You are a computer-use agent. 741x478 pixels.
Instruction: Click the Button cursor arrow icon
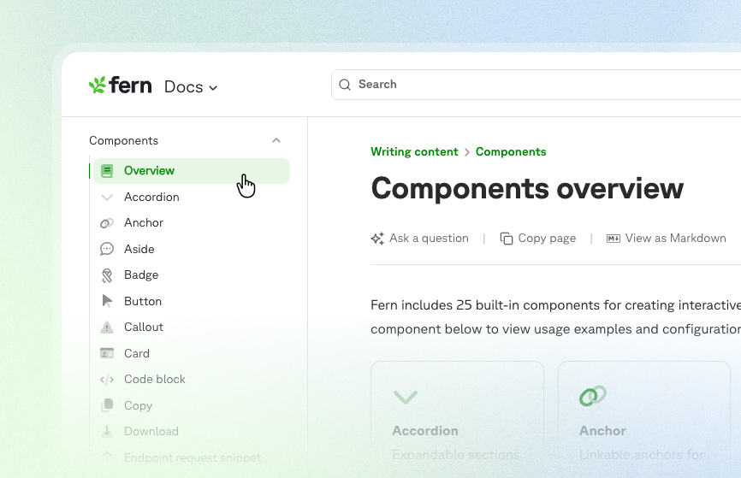107,301
